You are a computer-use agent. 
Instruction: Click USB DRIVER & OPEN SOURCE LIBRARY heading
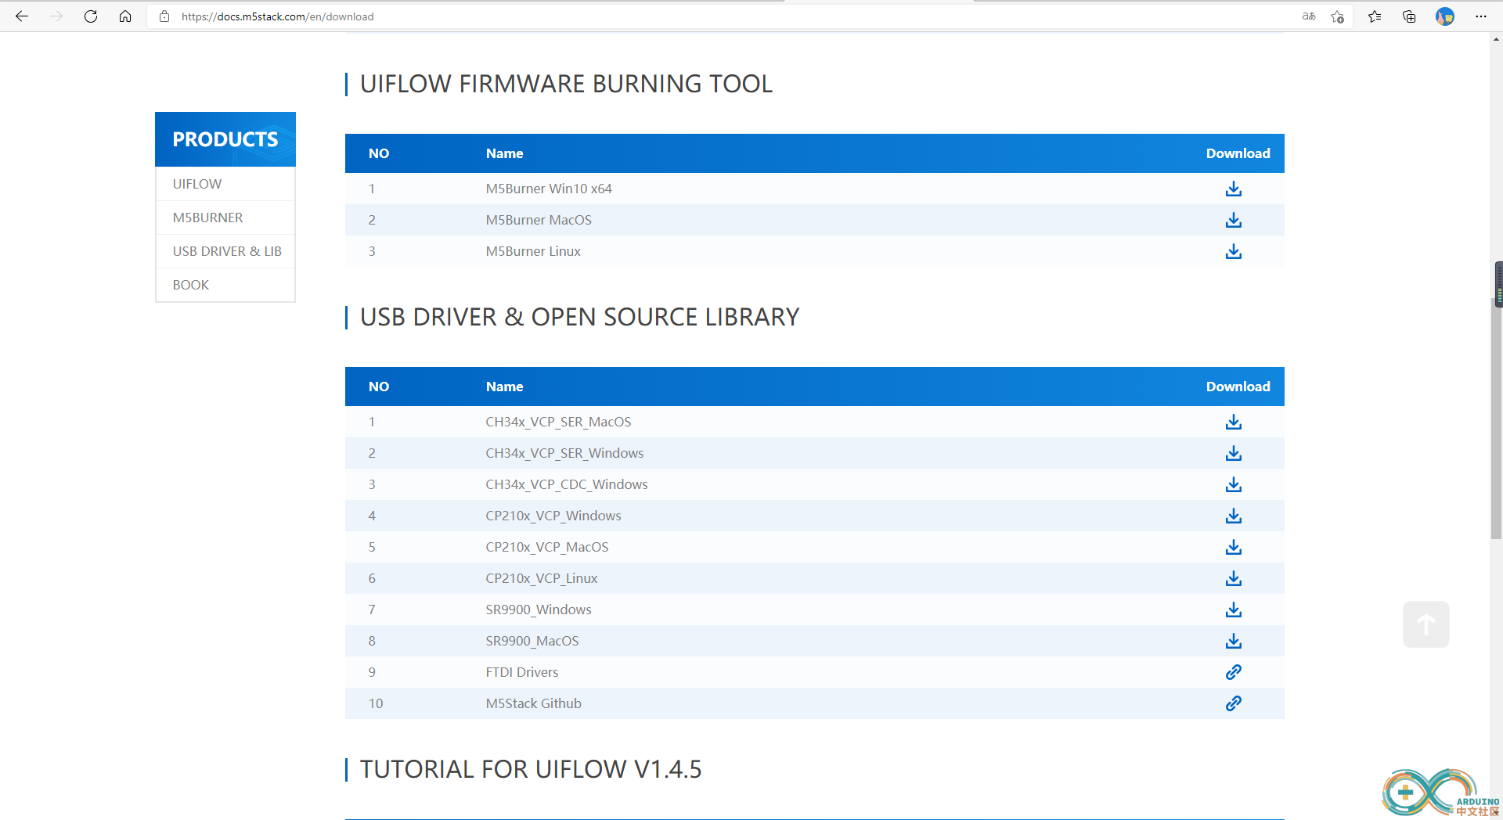tap(579, 317)
